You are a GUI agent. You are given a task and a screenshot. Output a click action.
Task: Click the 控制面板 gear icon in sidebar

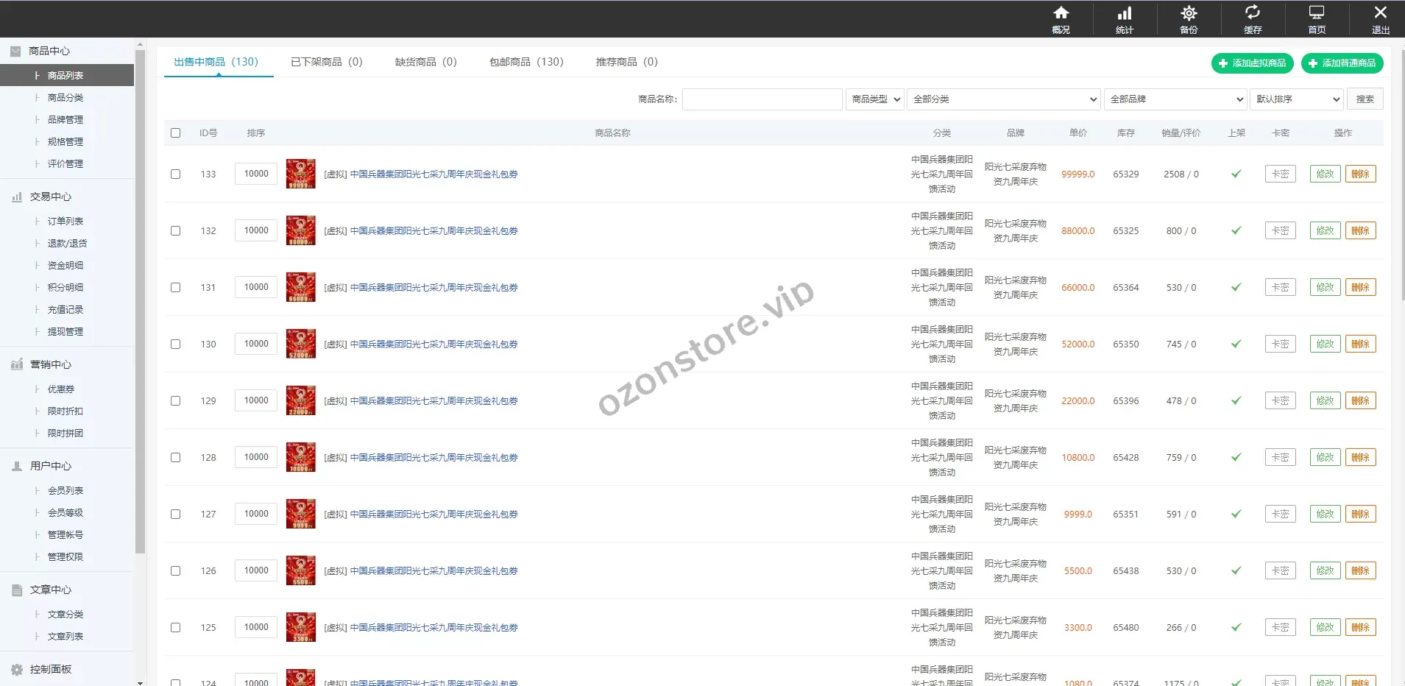(x=17, y=670)
